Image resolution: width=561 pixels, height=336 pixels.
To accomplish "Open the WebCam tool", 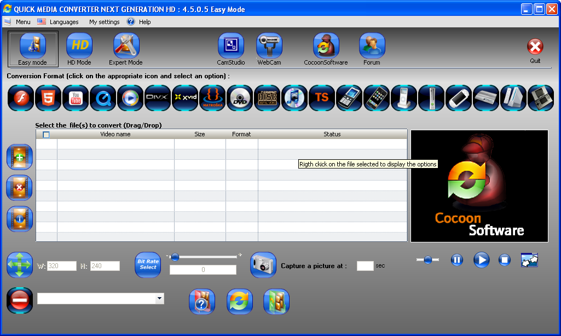I will point(269,49).
